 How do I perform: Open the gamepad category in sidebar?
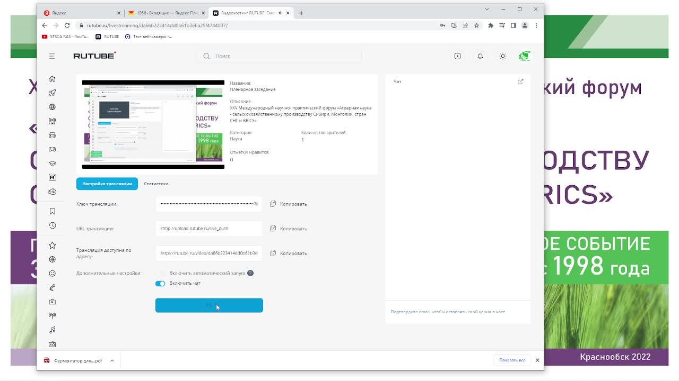(x=52, y=149)
